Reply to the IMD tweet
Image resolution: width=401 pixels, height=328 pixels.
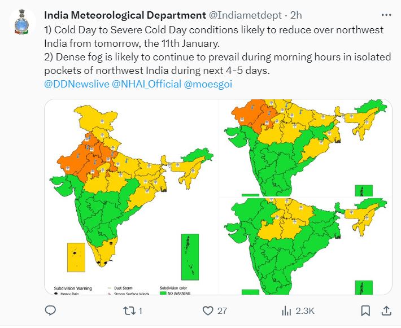[50, 310]
